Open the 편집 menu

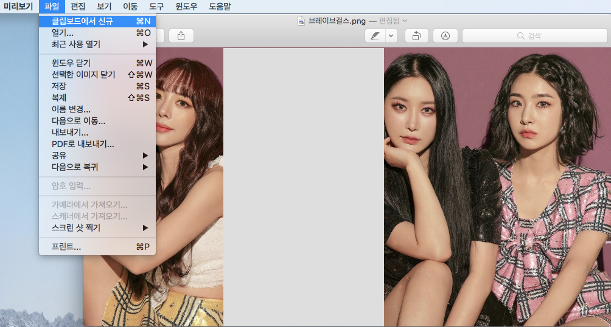77,6
